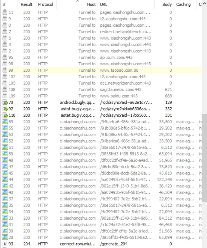The height and width of the screenshot is (248, 207).
Task: Click the vertical scrollbar thumb of session list
Action: (x=204, y=158)
